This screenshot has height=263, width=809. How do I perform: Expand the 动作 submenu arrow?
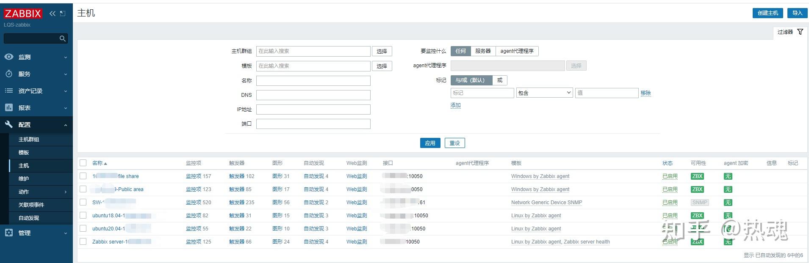pyautogui.click(x=66, y=192)
